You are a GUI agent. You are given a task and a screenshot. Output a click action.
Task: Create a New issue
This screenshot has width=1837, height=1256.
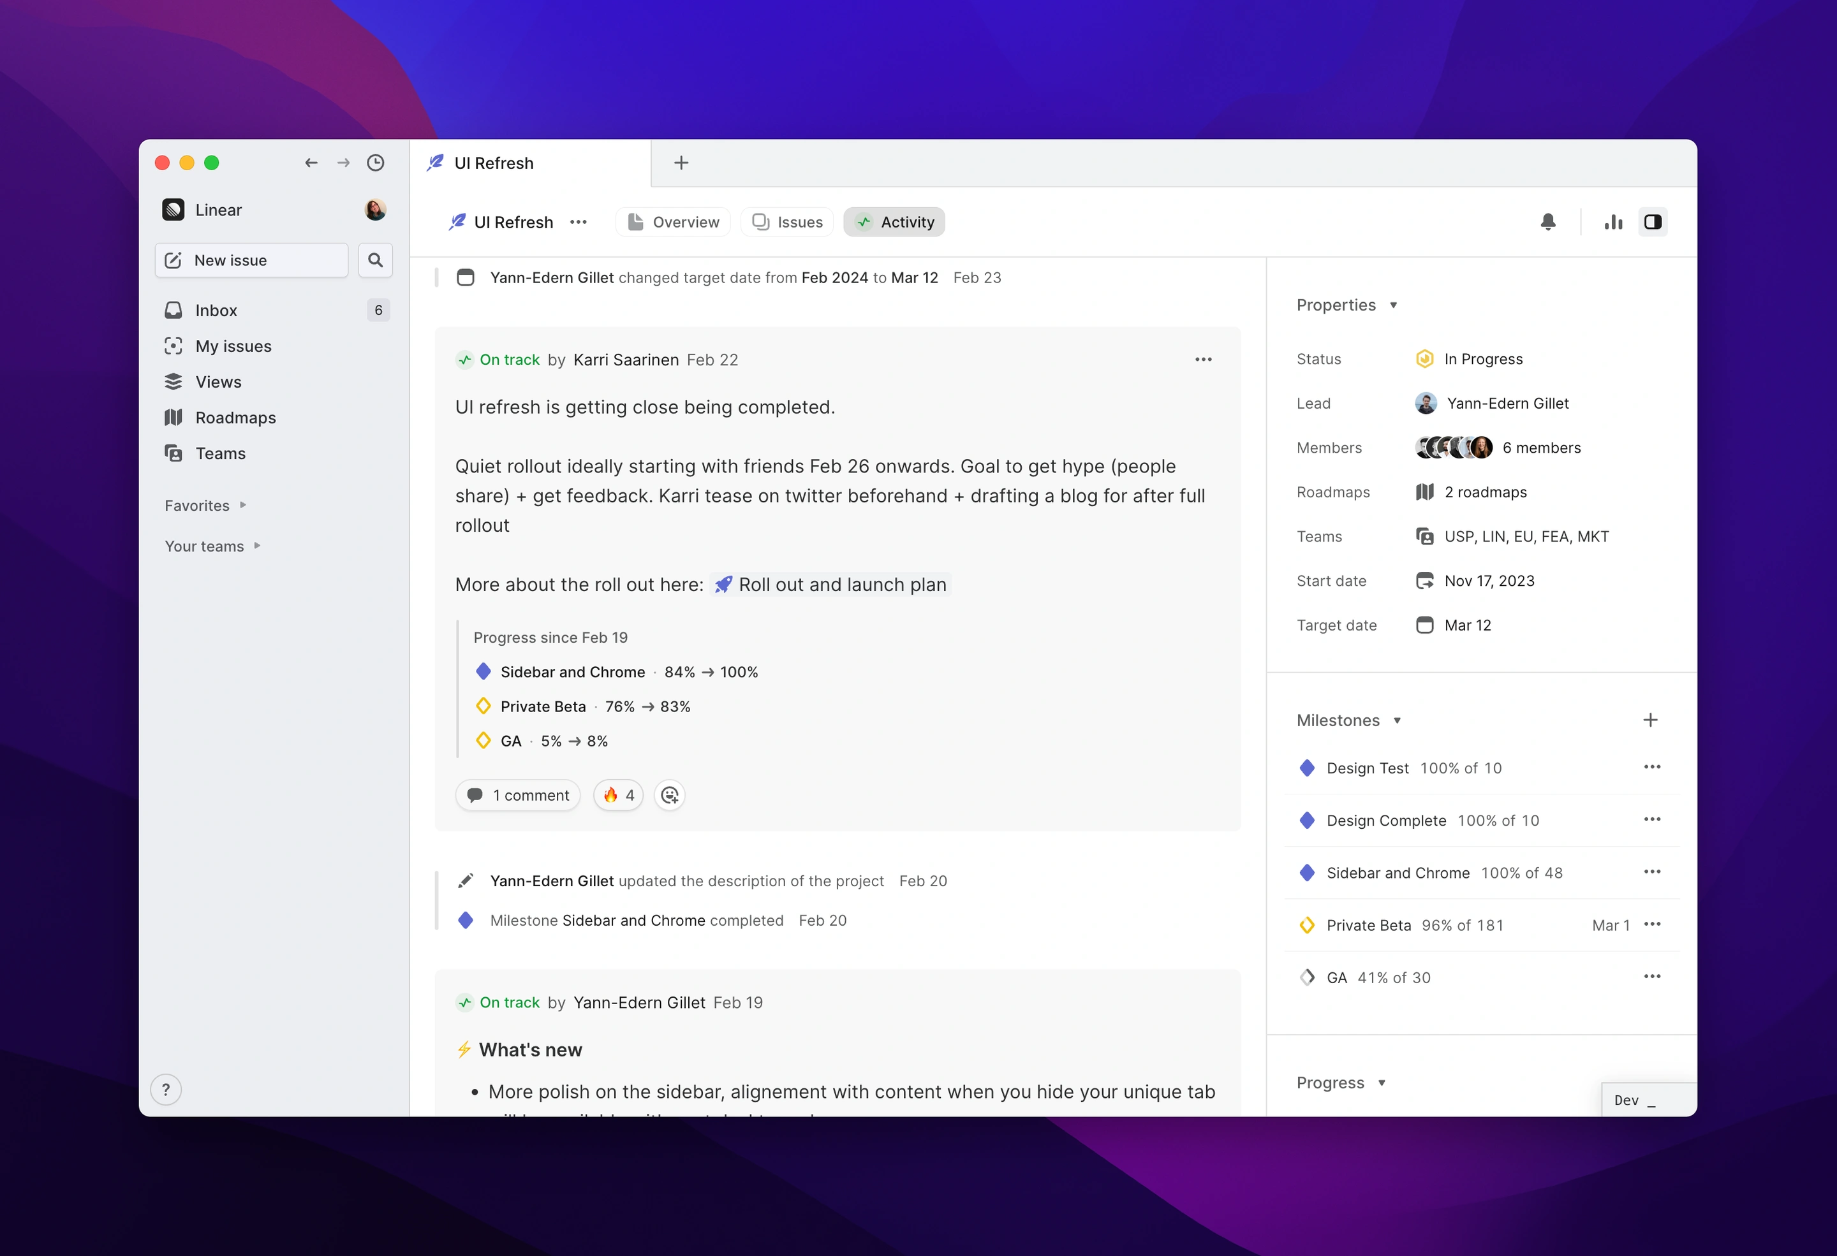[x=251, y=260]
